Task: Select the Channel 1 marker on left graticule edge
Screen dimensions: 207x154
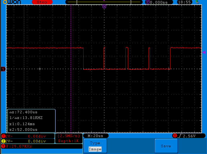Action: (x=3, y=69)
